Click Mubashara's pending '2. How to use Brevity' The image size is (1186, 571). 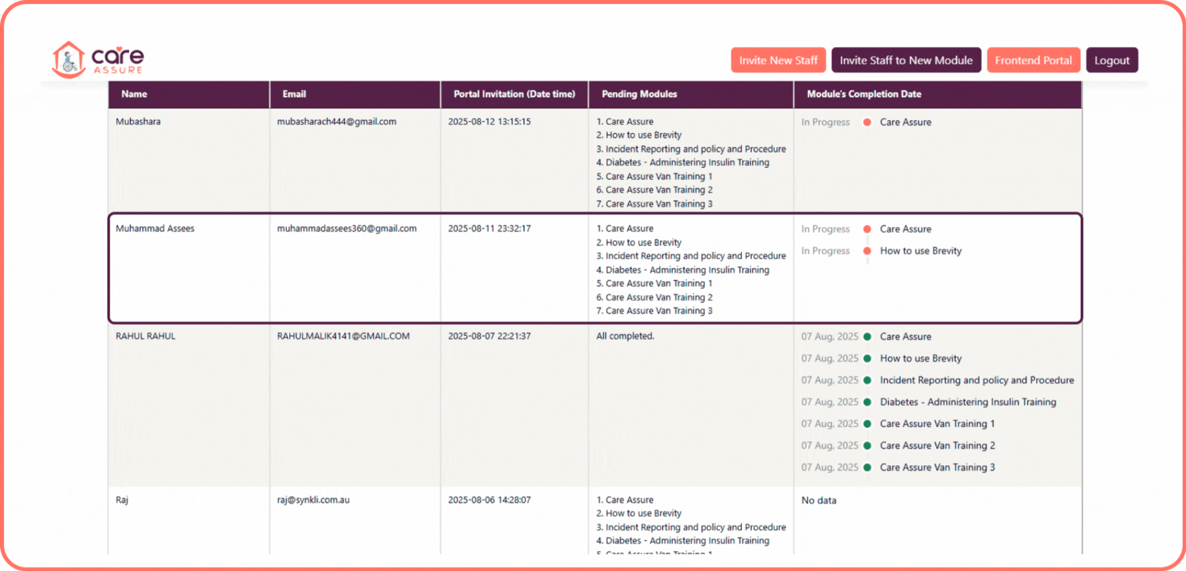(639, 135)
